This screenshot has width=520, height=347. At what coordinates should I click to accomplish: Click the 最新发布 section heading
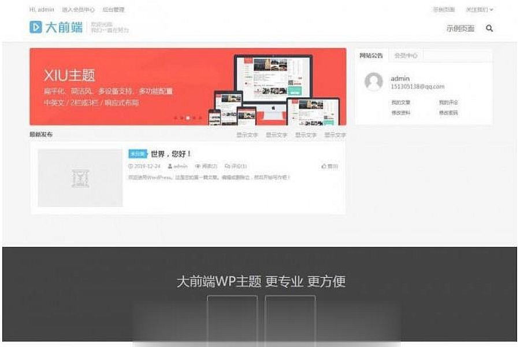[x=41, y=135]
